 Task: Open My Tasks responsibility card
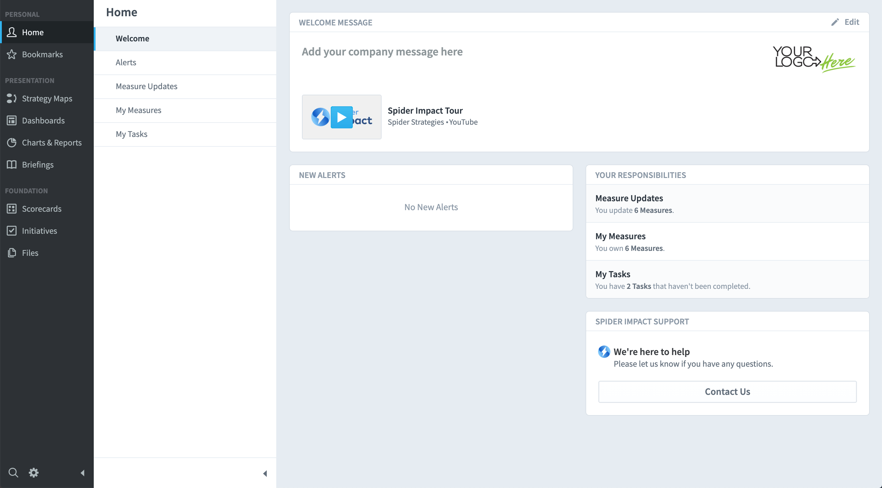tap(727, 279)
